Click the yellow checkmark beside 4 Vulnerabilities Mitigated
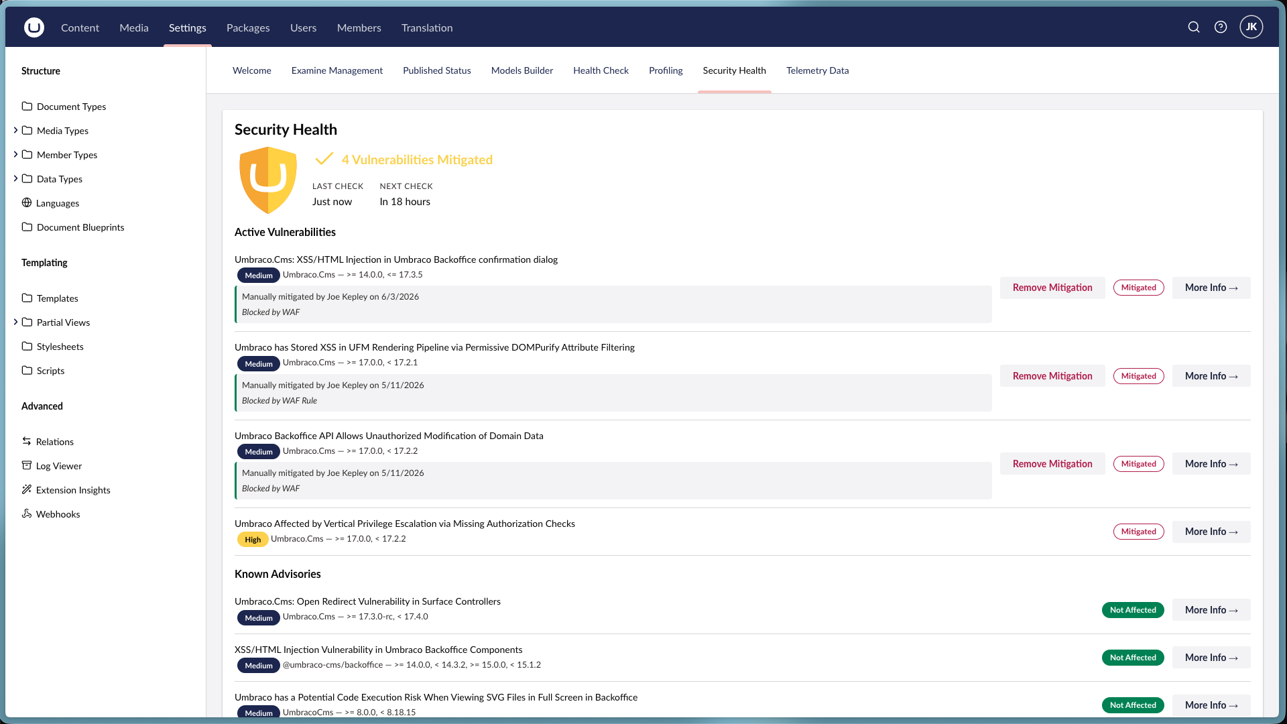 click(324, 159)
